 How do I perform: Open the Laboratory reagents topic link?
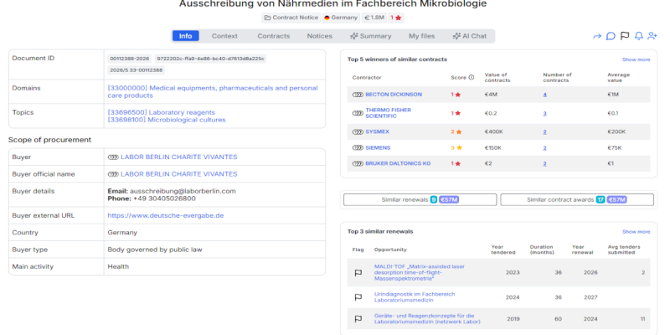tap(161, 112)
